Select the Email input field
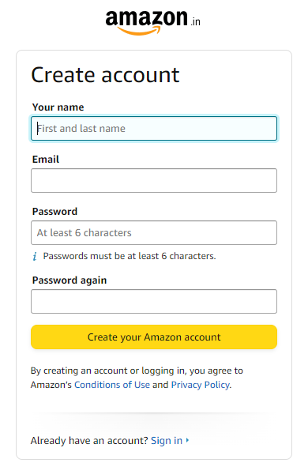 (154, 180)
